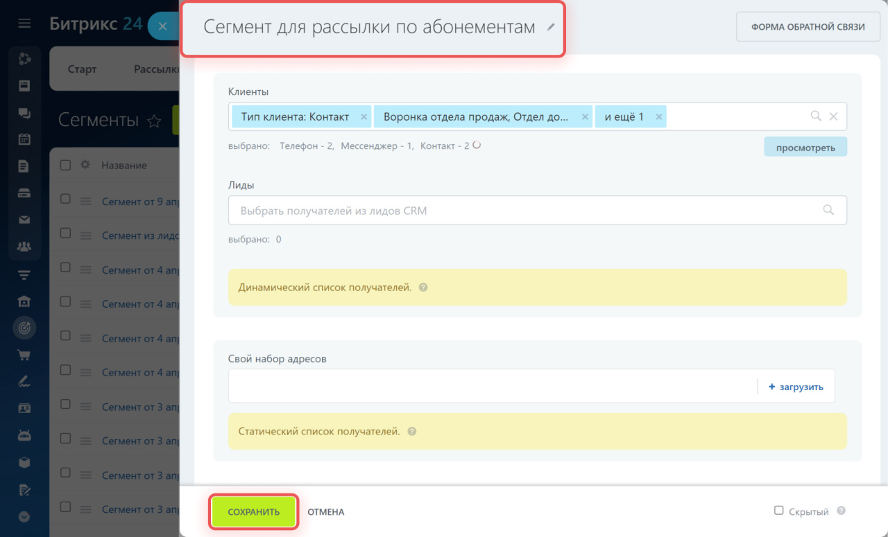Image resolution: width=888 pixels, height=537 pixels.
Task: Clear the Клиенты filter with X icon
Action: click(x=834, y=116)
